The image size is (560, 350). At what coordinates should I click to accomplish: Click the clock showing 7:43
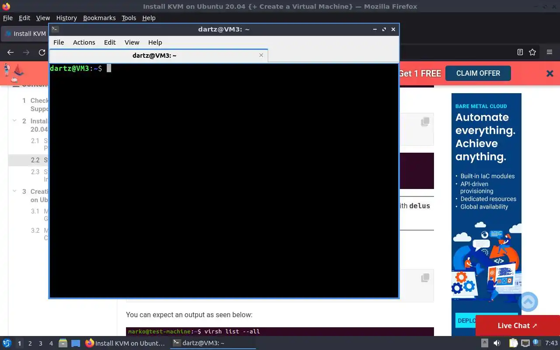click(552, 343)
